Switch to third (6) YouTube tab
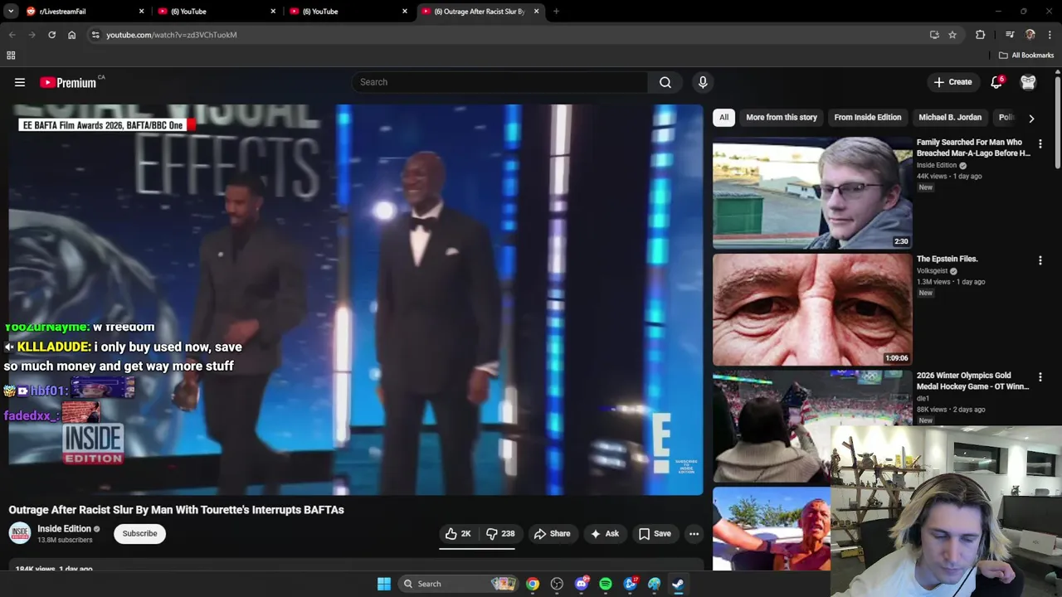The image size is (1062, 597). click(348, 12)
